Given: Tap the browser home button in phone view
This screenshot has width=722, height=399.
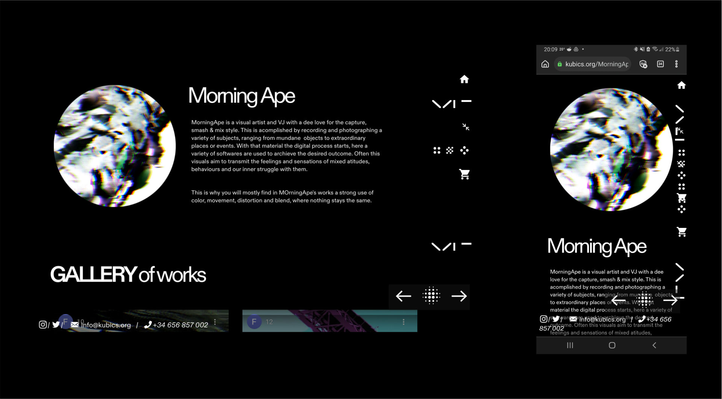Looking at the screenshot, I should tap(545, 64).
